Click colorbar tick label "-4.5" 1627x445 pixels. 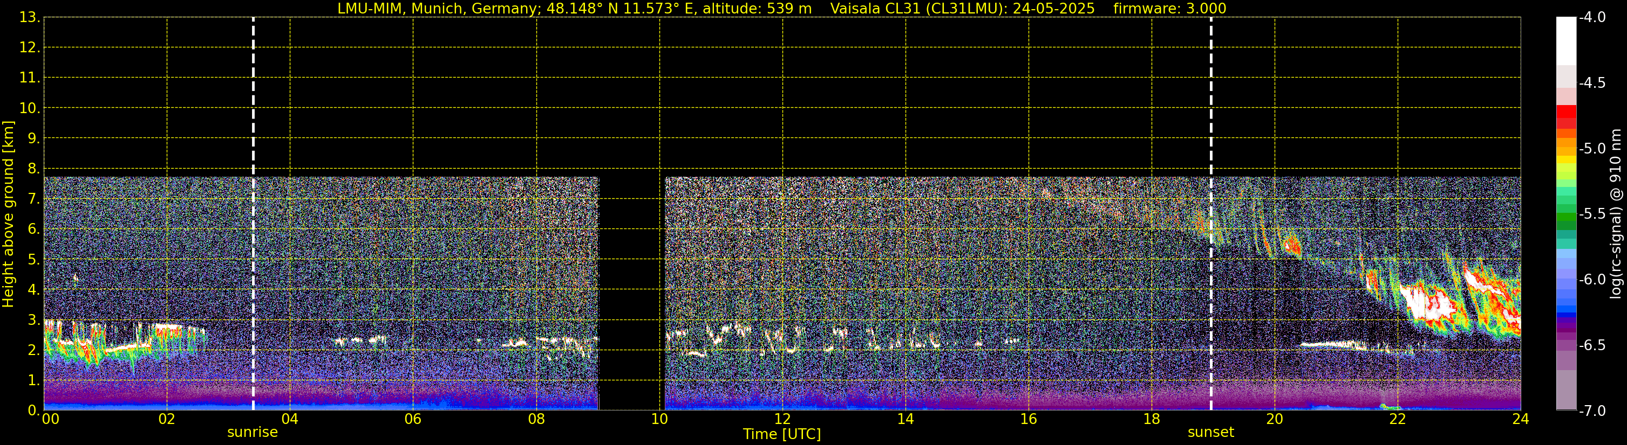1592,82
